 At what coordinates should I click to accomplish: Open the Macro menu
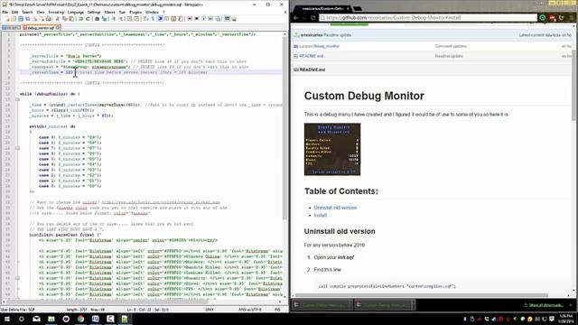click(x=109, y=12)
